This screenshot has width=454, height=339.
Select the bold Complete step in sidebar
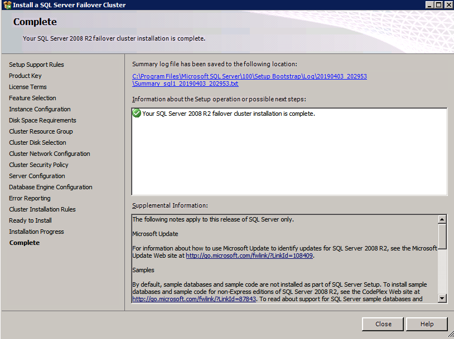tap(25, 243)
